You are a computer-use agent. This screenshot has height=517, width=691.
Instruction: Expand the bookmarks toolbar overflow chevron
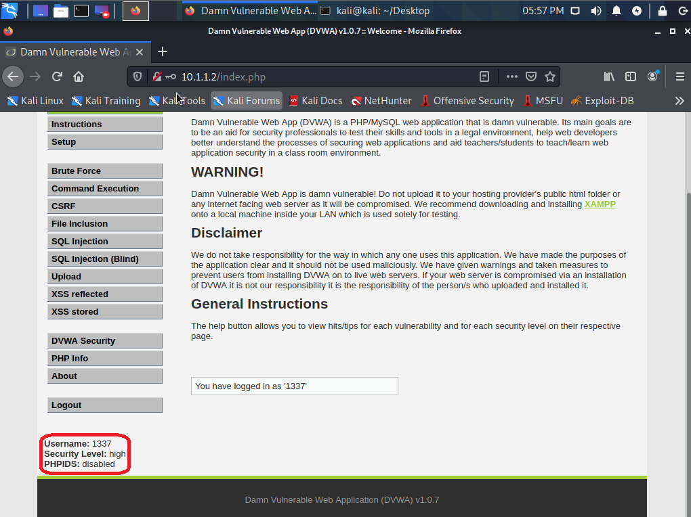pyautogui.click(x=679, y=101)
